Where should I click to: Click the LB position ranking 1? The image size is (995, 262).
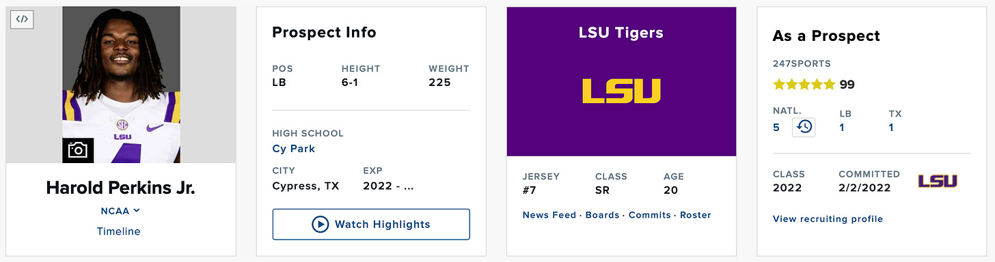(x=842, y=128)
